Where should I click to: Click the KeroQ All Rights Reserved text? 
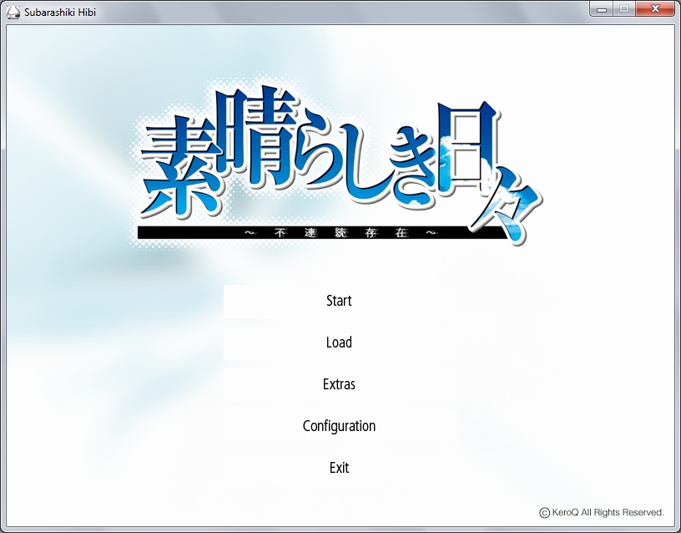pyautogui.click(x=602, y=513)
